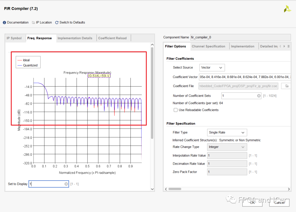296x212 pixels.
Task: Switch to the Implementation tab
Action: click(x=243, y=46)
